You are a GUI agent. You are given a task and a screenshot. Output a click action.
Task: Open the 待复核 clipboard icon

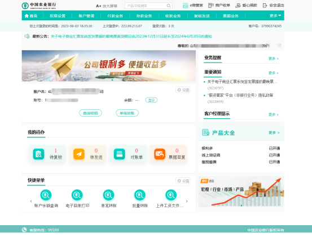(x=38, y=154)
